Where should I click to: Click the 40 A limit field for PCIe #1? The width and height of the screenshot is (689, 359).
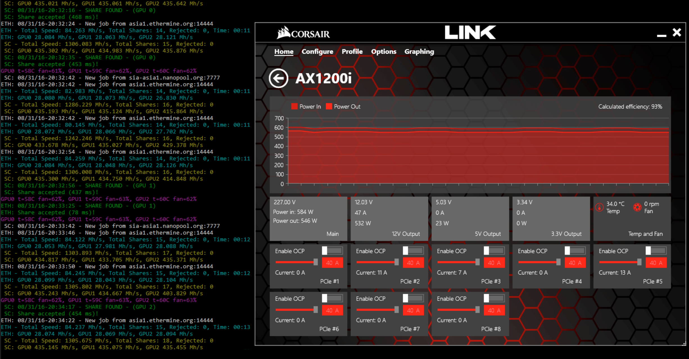coord(332,263)
